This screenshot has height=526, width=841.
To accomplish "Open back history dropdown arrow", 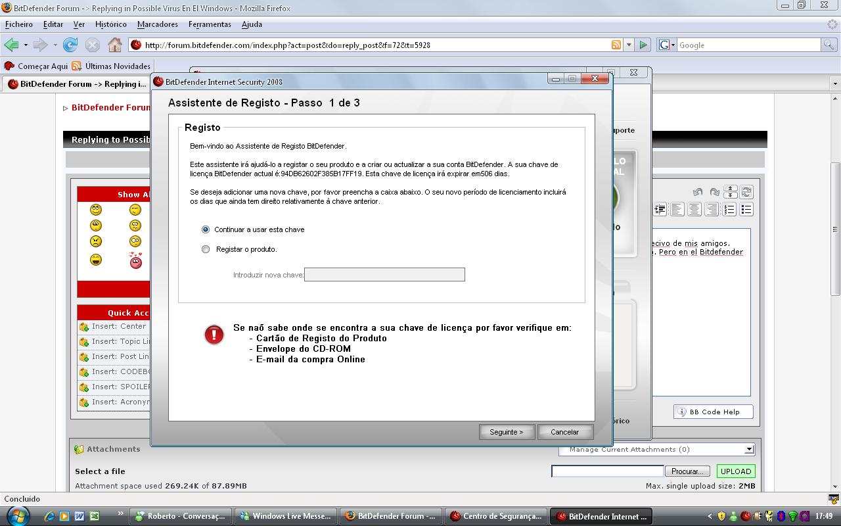I will click(x=26, y=45).
